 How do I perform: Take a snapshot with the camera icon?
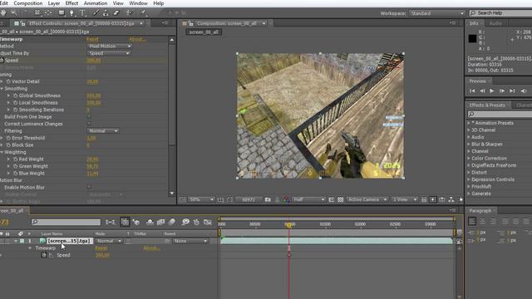[268, 199]
